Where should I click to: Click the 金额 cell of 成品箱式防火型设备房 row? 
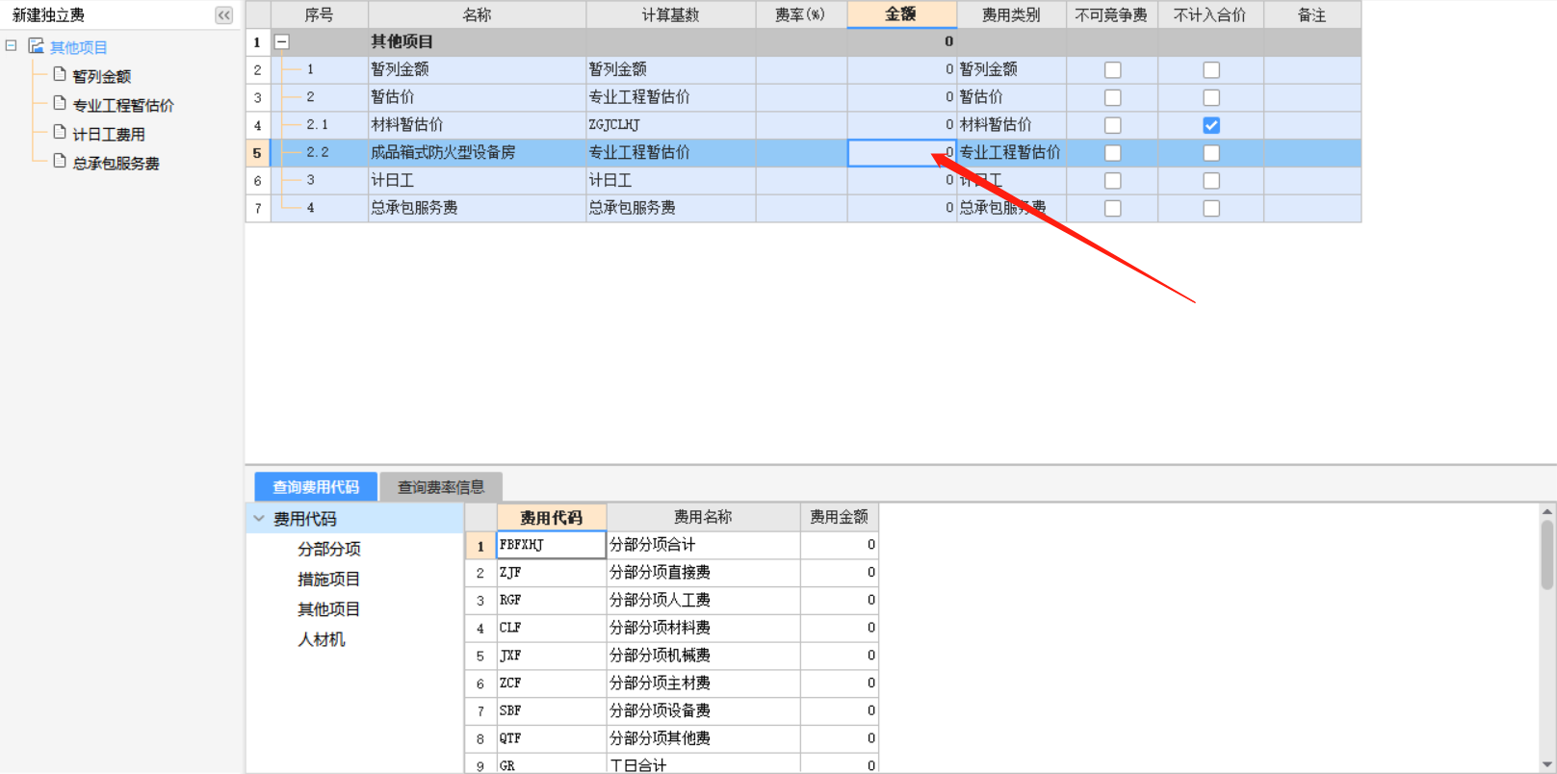point(902,152)
